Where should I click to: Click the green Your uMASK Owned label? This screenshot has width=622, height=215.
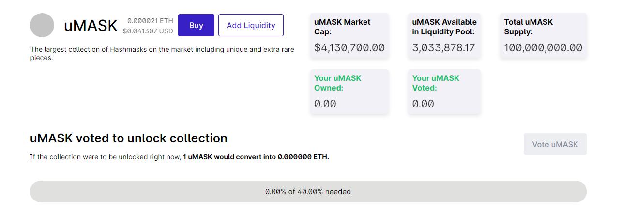[337, 83]
